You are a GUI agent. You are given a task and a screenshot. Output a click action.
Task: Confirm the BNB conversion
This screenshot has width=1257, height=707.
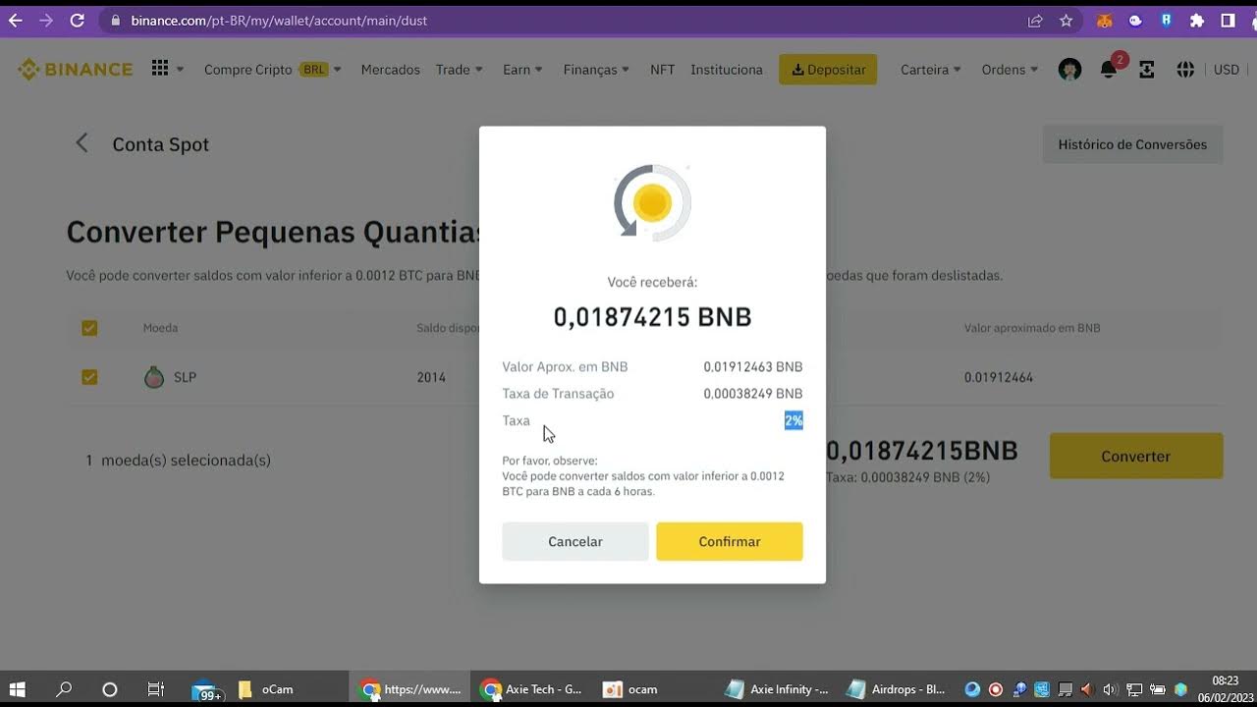click(x=730, y=541)
